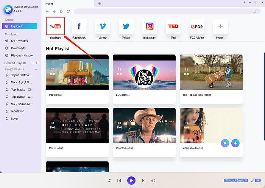Open the play queue icon
This screenshot has height=188, width=265.
pyautogui.click(x=256, y=180)
